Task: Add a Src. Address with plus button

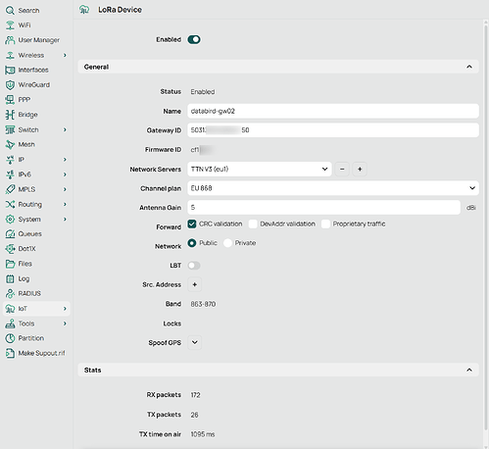Action: pos(195,284)
